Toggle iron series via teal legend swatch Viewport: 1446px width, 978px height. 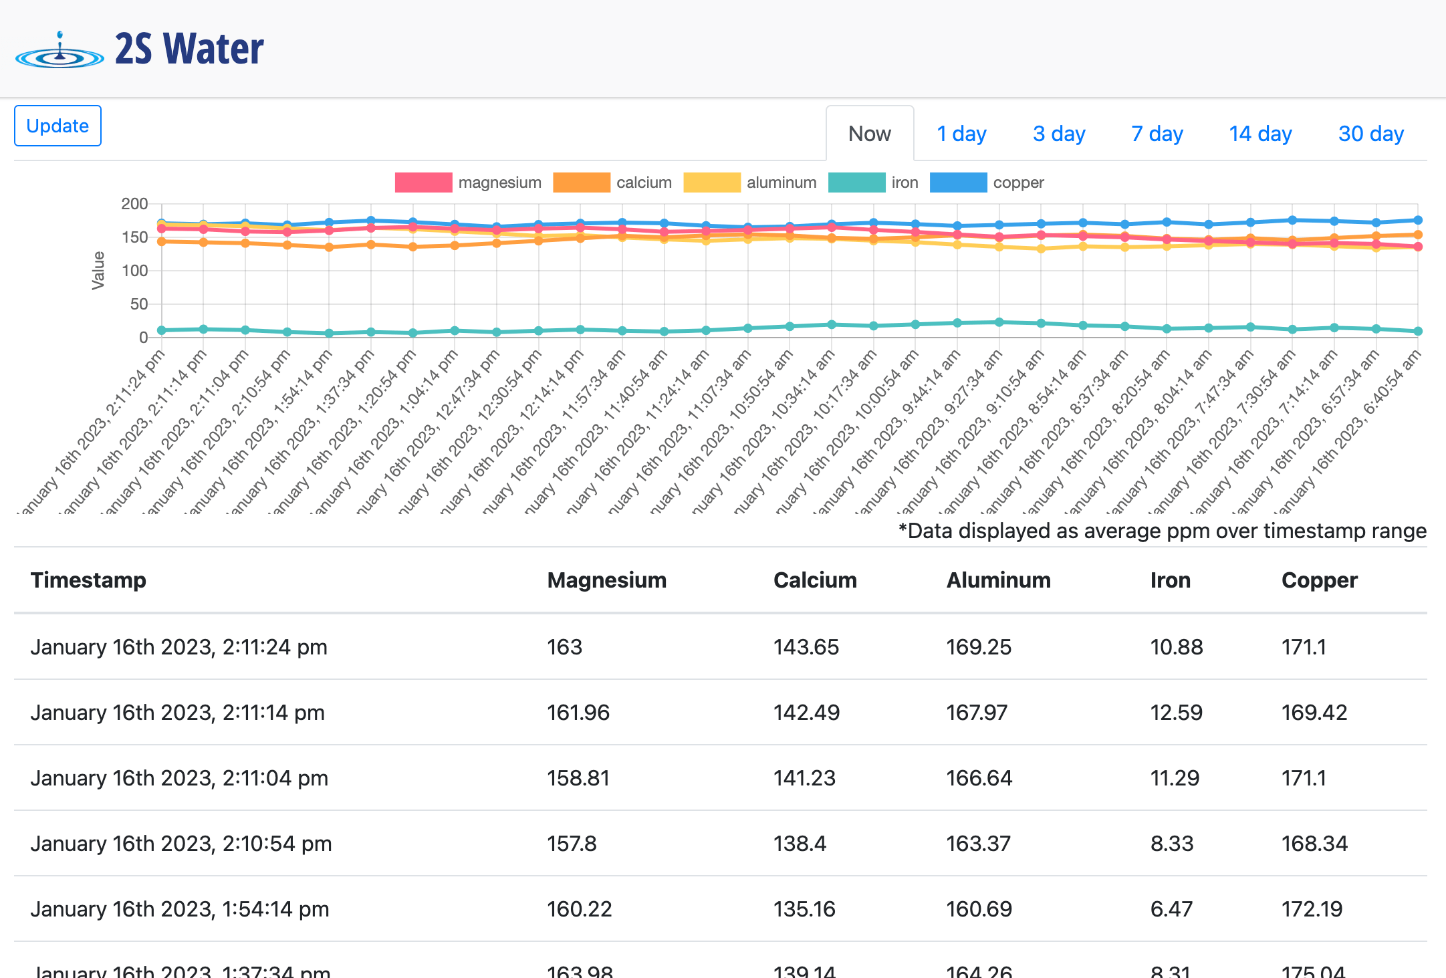tap(856, 182)
